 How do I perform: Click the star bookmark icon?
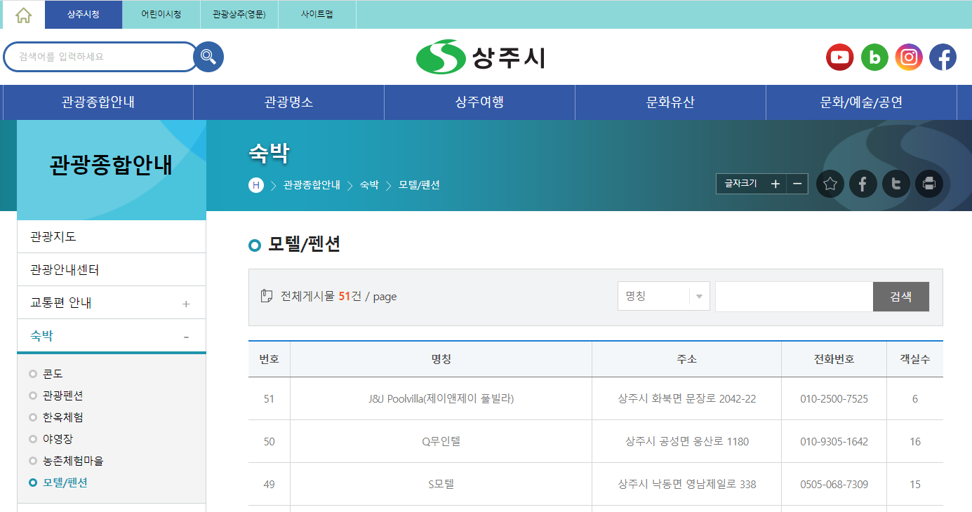pyautogui.click(x=830, y=184)
